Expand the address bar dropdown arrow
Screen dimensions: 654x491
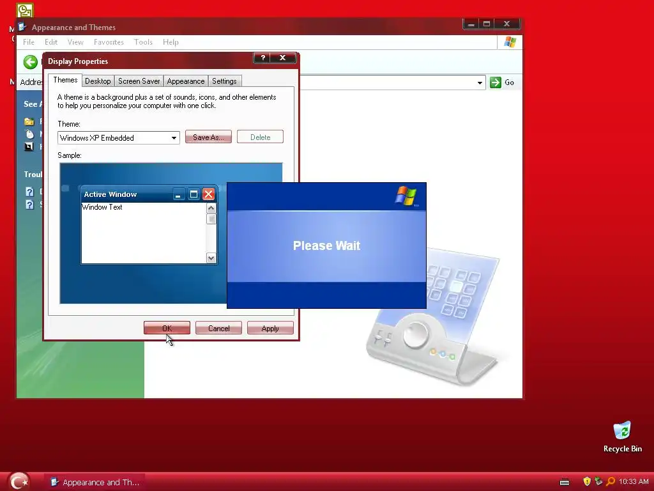pyautogui.click(x=480, y=82)
